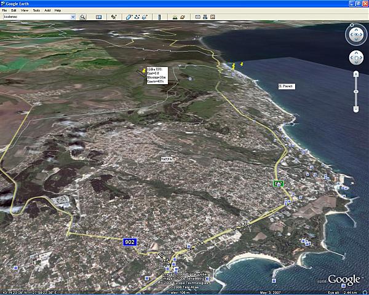This screenshot has width=369, height=295.
Task: Click the zoom slider handle
Action: click(x=356, y=92)
